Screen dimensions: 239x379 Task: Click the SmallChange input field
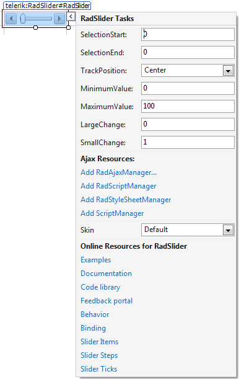click(x=188, y=143)
